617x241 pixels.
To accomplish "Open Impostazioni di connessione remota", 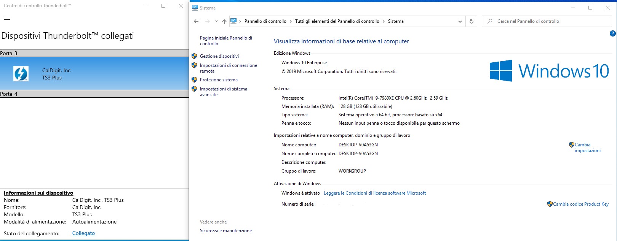I will pyautogui.click(x=229, y=68).
